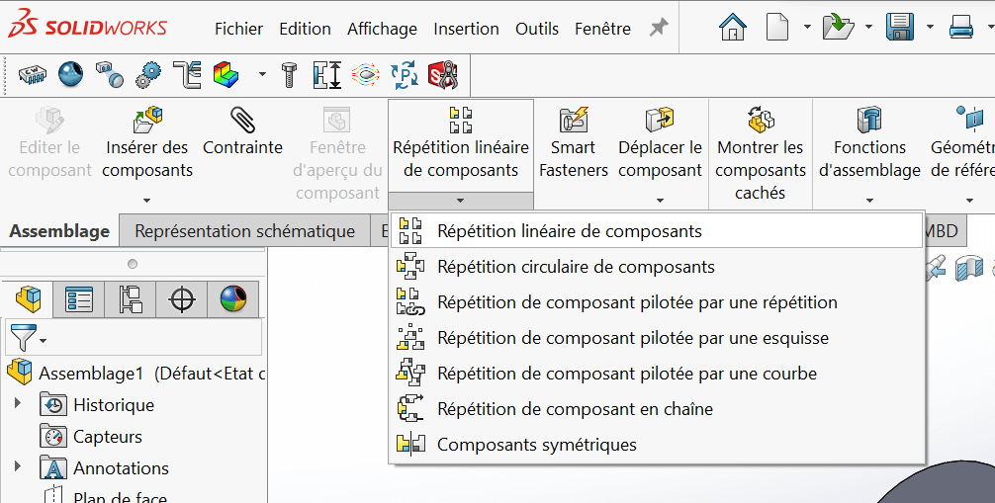
Task: Open the Insérer des composants dropdown arrow
Action: click(x=147, y=200)
